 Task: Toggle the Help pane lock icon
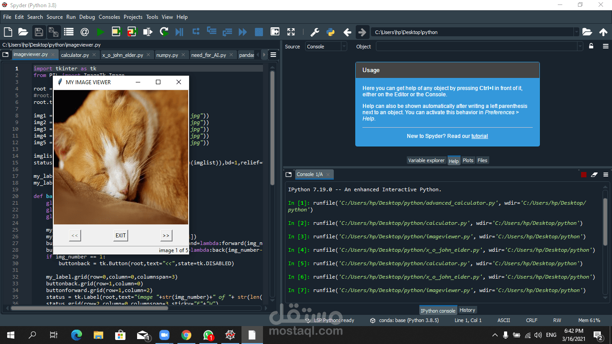click(591, 46)
